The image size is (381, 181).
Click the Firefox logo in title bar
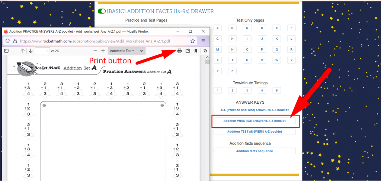coord(6,31)
